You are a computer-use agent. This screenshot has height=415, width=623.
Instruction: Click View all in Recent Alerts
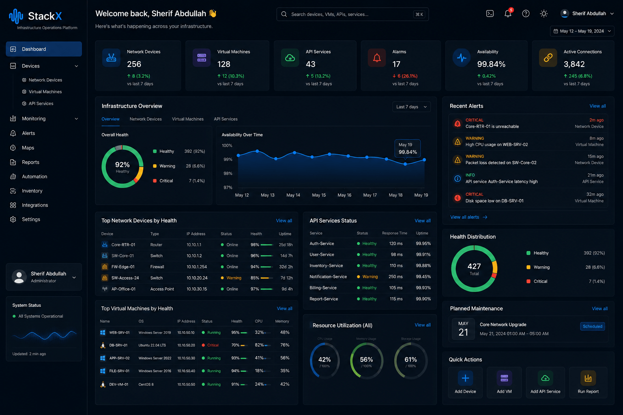click(597, 106)
